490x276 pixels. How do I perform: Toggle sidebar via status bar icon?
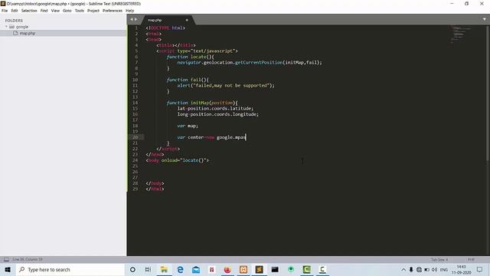6,259
